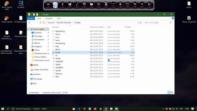Switch to the Vista ribbon tab
The height and width of the screenshot is (111, 197).
point(58,18)
